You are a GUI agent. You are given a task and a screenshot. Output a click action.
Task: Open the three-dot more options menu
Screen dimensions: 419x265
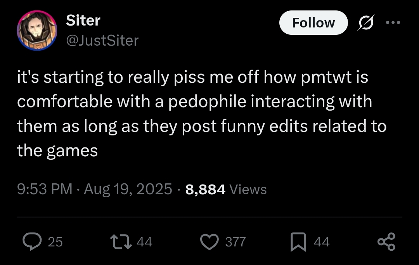pos(393,22)
